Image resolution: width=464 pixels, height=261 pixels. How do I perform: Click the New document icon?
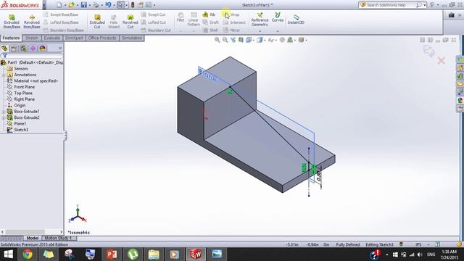[x=59, y=5]
